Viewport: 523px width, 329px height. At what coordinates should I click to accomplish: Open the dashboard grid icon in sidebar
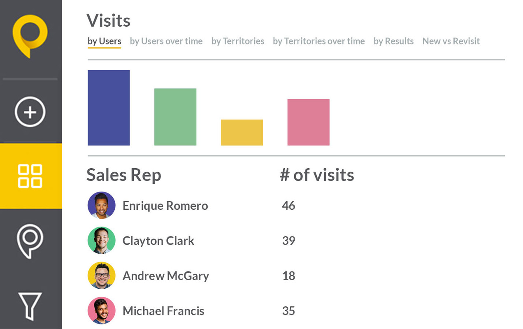pyautogui.click(x=31, y=176)
